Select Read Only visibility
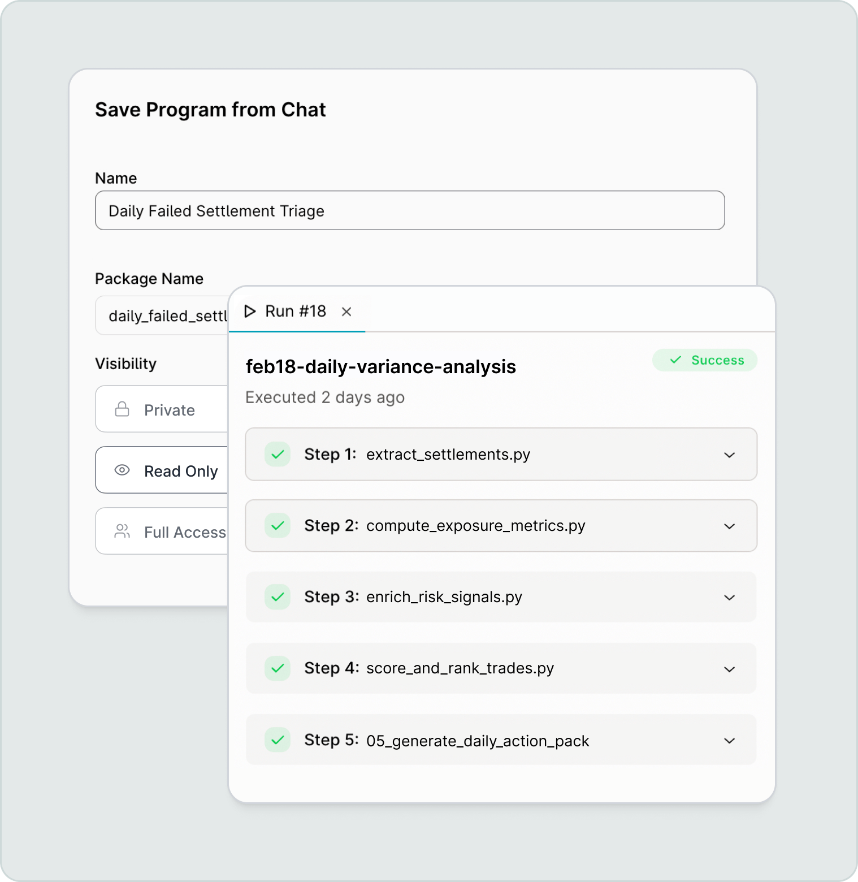Image resolution: width=858 pixels, height=882 pixels. 170,470
